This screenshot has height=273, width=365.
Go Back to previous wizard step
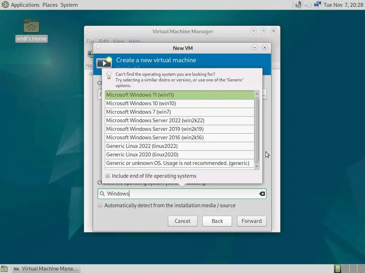pos(217,221)
